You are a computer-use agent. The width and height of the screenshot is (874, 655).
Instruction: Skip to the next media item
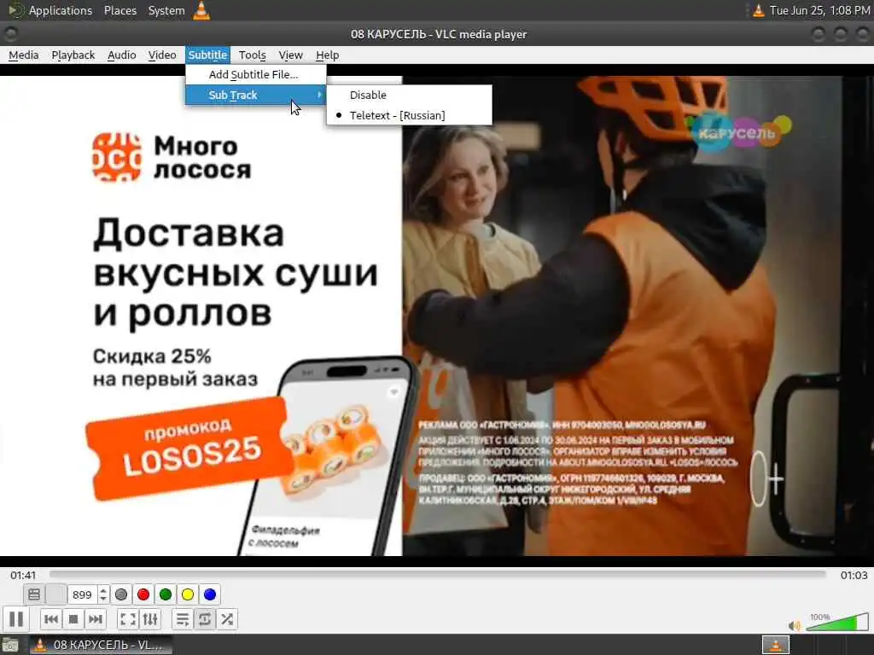tap(96, 619)
